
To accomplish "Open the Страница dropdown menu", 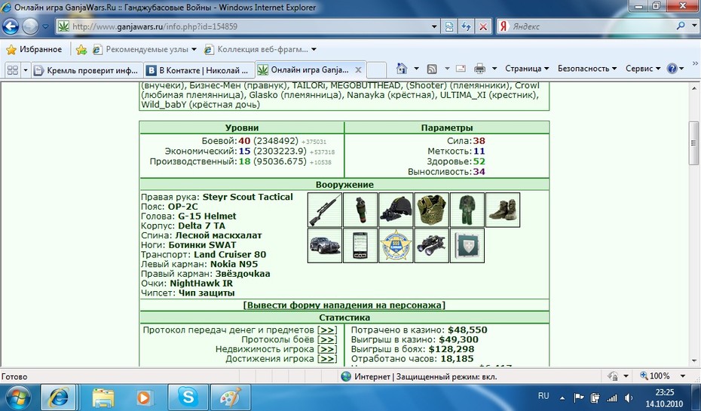I will pyautogui.click(x=526, y=69).
